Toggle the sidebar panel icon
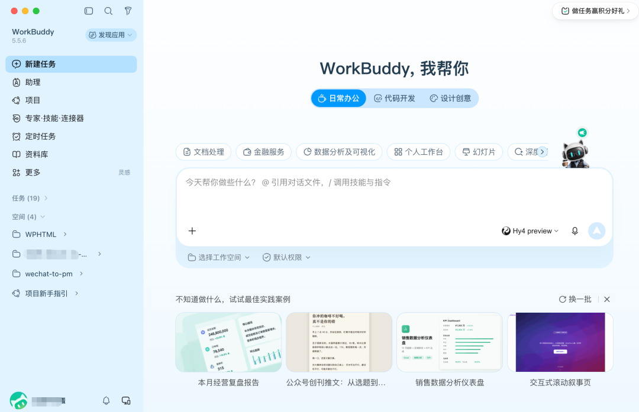 coord(88,11)
